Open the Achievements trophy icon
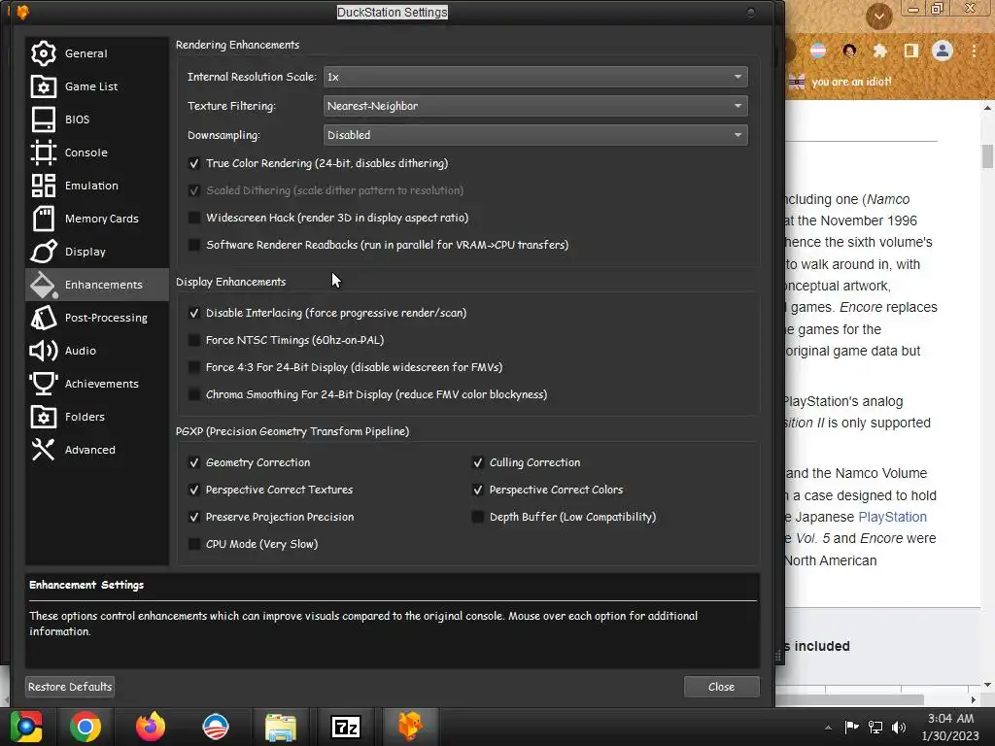Viewport: 995px width, 746px height. tap(43, 383)
